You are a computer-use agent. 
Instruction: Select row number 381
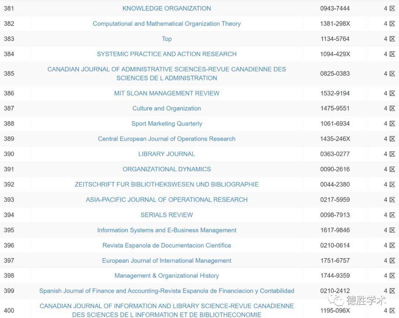click(9, 8)
